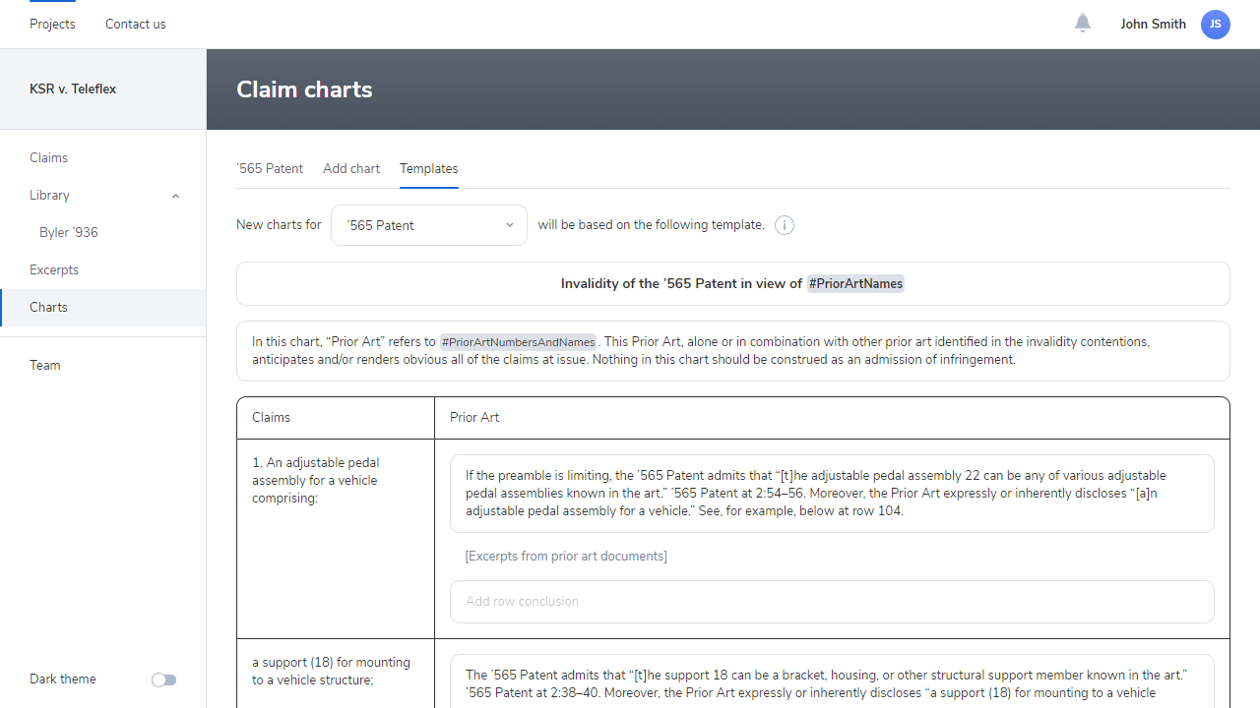
Task: Click the Prior Art column header
Action: coord(832,418)
